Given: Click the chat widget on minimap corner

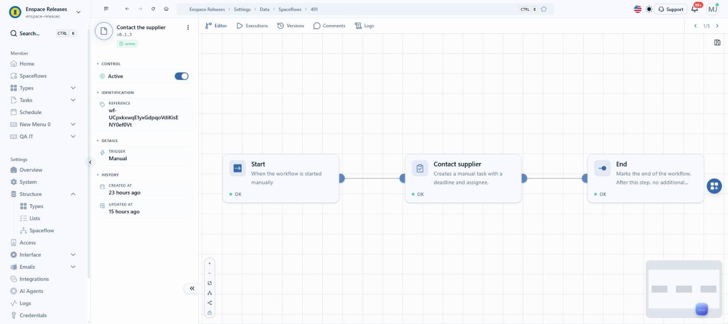Looking at the screenshot, I should [x=702, y=310].
